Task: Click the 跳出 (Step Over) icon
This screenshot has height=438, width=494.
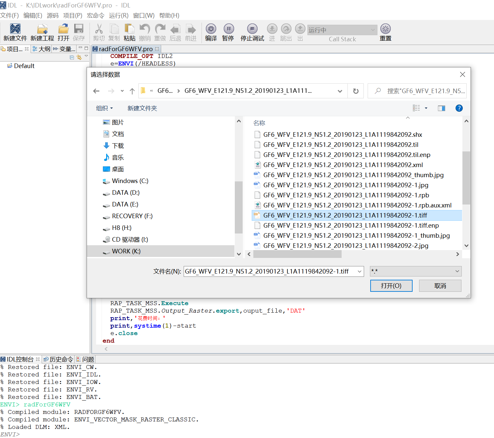Action: tap(286, 29)
